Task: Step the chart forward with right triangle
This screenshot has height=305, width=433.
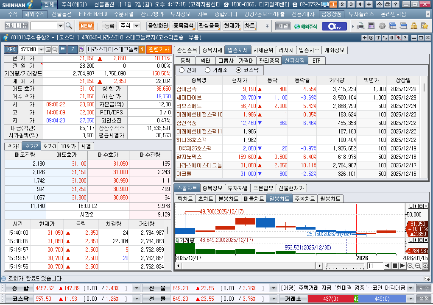Action: [402, 266]
